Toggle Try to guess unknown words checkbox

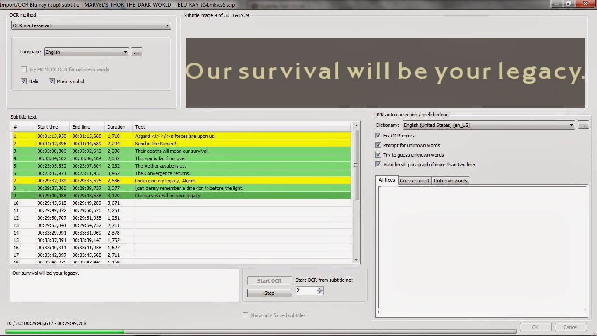click(x=378, y=155)
